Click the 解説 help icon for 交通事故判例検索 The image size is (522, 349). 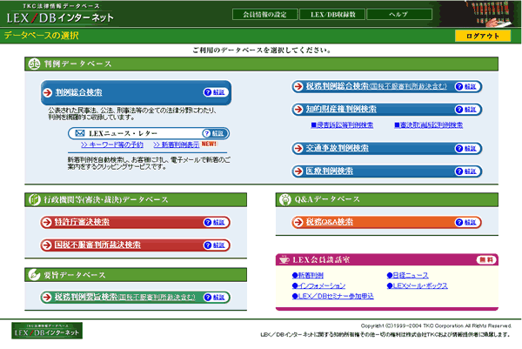pyautogui.click(x=467, y=149)
